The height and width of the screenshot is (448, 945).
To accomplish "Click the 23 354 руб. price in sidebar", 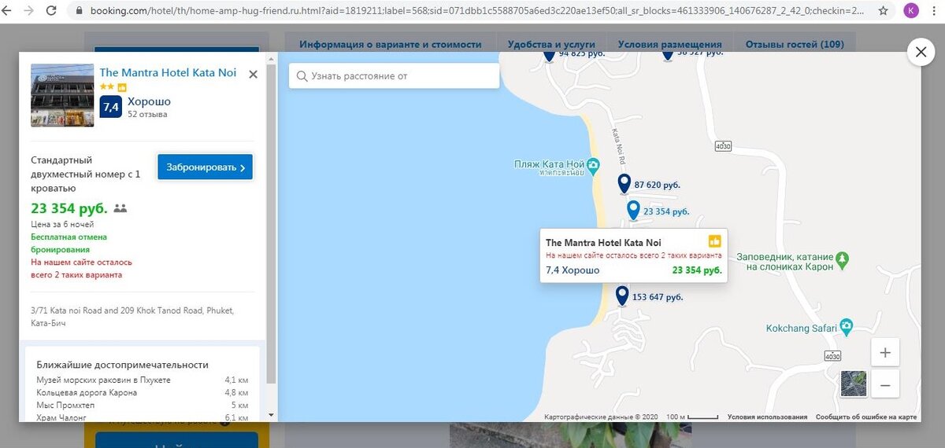I will [x=69, y=208].
